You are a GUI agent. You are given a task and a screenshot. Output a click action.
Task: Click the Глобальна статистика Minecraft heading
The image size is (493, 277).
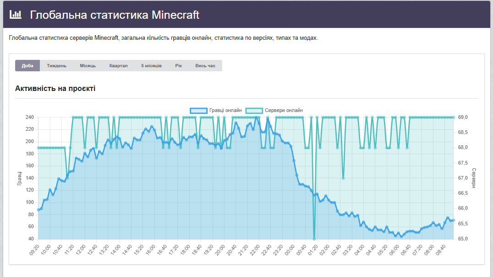115,15
